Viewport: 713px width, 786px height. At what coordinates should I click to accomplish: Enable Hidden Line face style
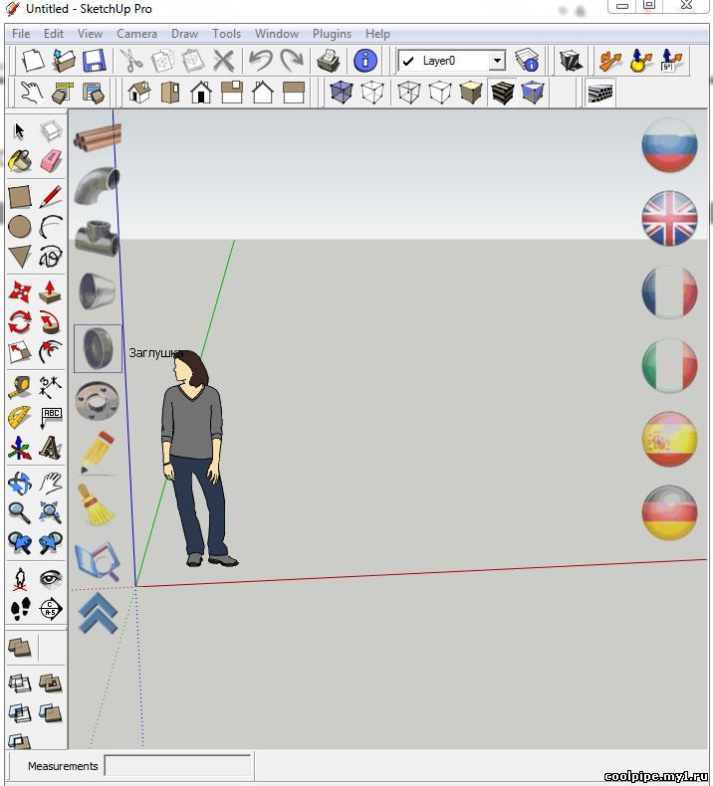click(x=439, y=93)
